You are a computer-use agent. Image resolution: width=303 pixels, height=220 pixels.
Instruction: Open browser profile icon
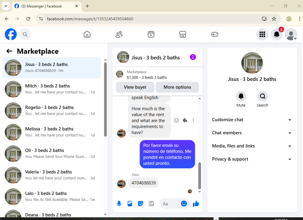tap(289, 19)
